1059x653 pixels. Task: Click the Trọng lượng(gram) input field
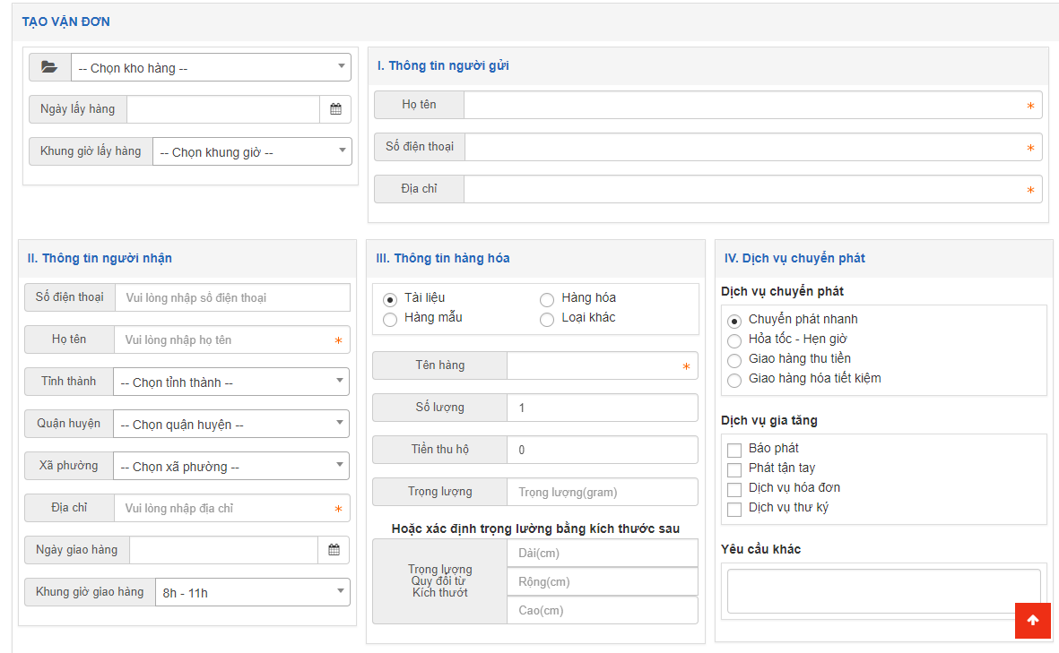tap(602, 492)
